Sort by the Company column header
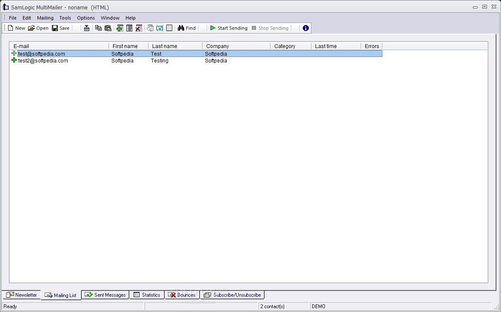This screenshot has width=501, height=312. 236,46
